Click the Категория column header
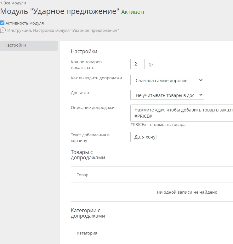 (87, 233)
